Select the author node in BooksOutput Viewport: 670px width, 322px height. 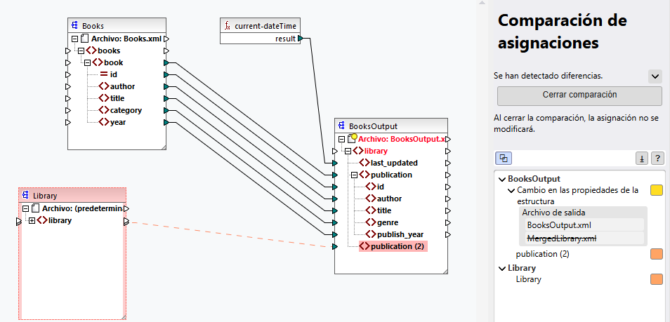(x=389, y=199)
